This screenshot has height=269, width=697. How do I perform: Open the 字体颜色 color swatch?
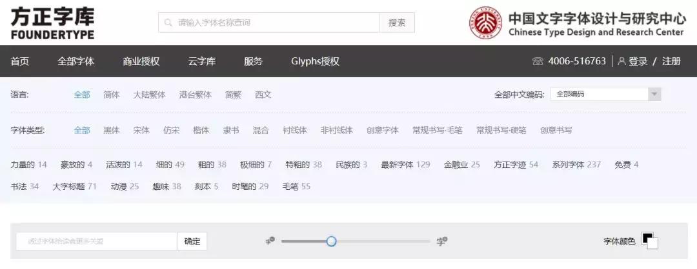coord(649,241)
